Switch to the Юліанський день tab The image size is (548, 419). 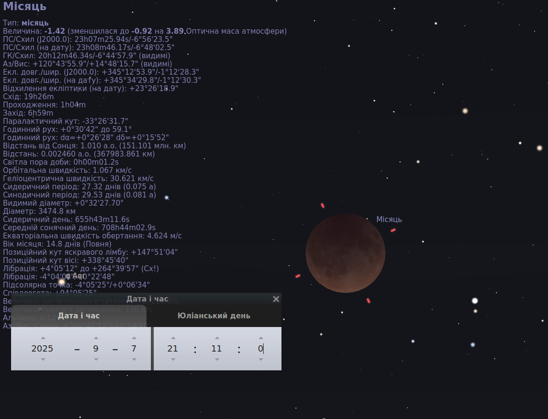click(x=214, y=315)
